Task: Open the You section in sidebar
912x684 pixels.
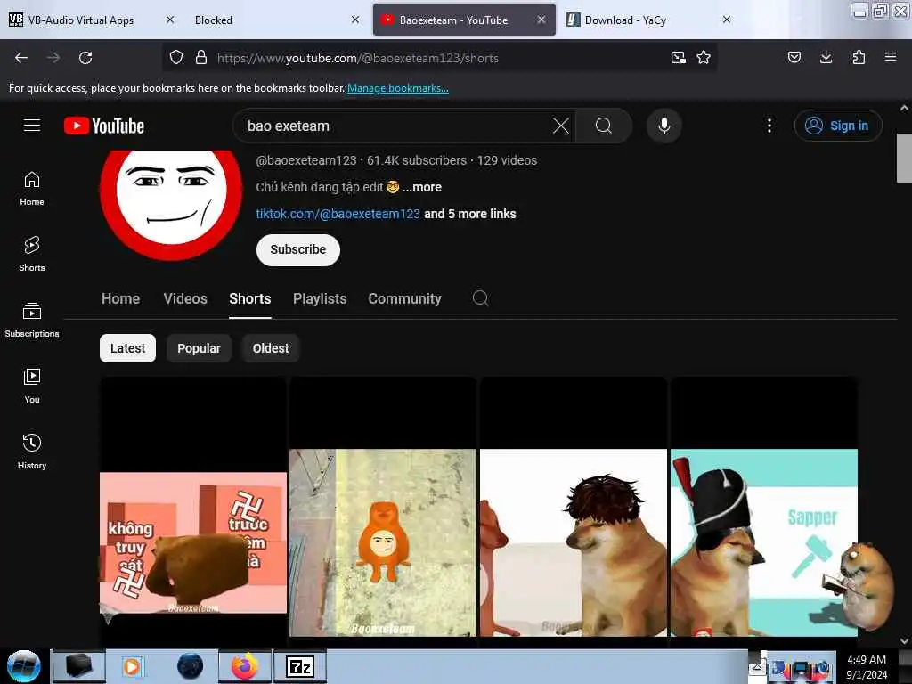Action: tap(32, 386)
